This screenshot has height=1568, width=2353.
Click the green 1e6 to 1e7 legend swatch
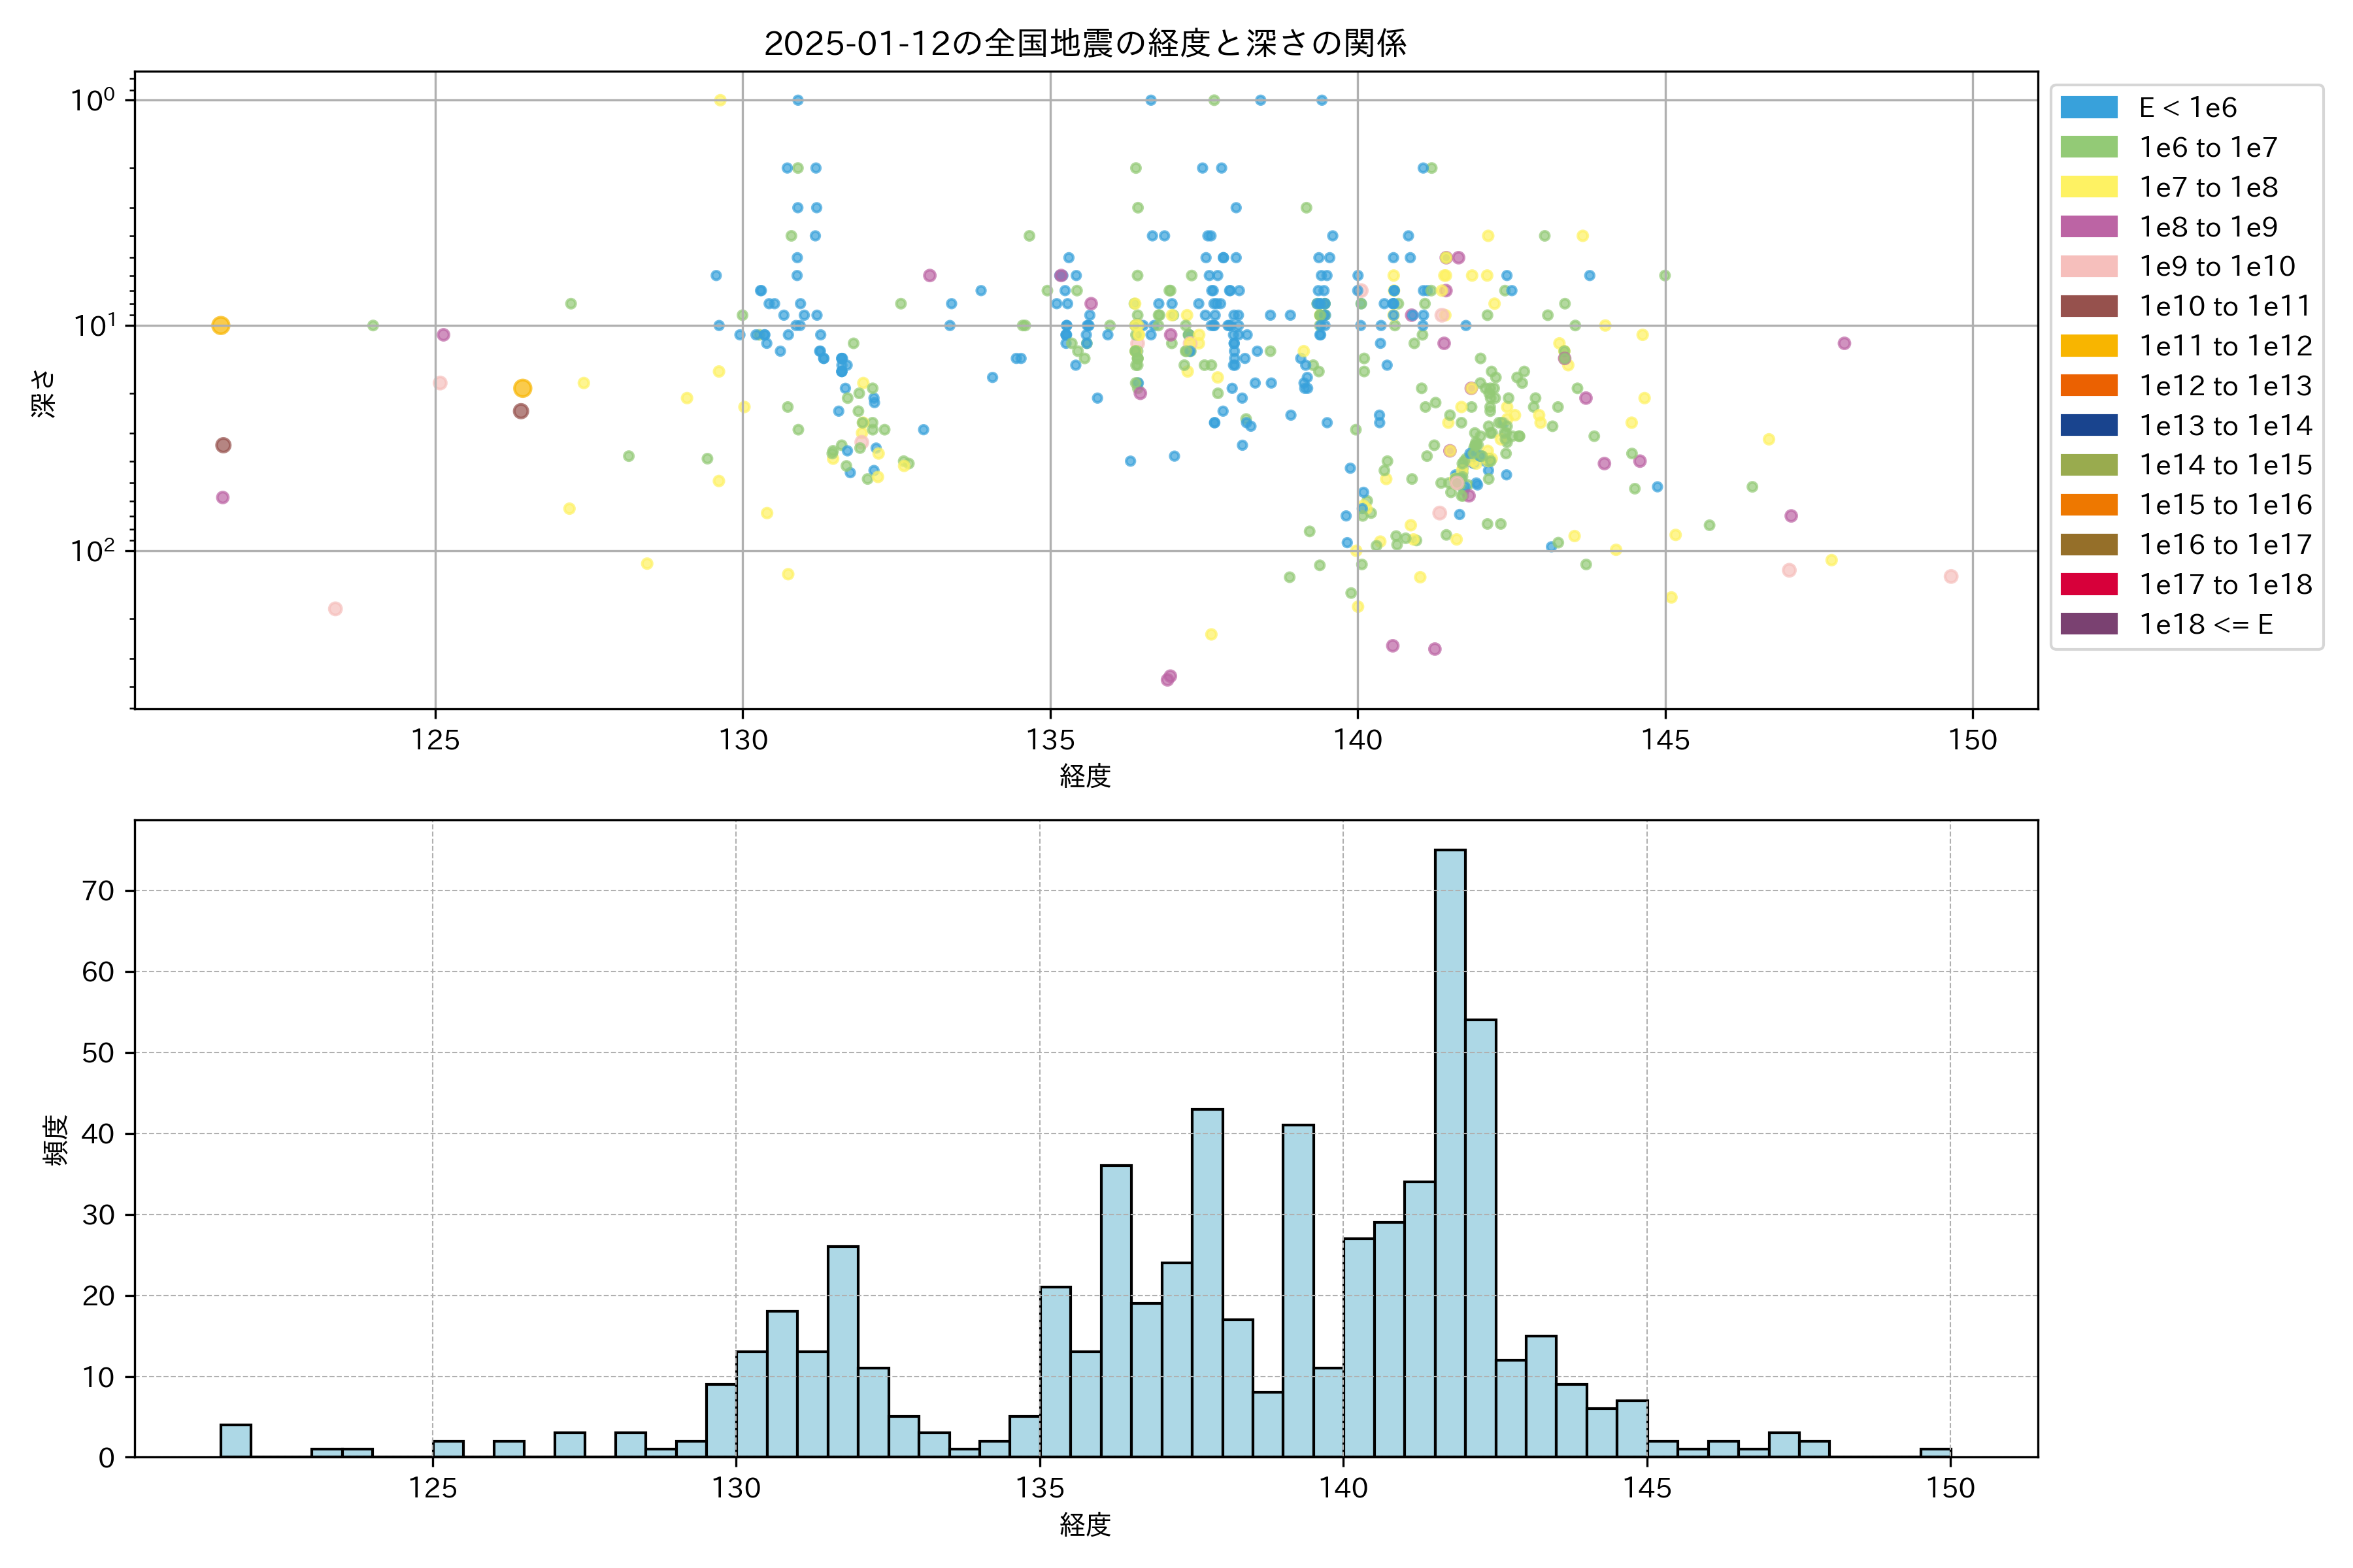(x=2089, y=147)
